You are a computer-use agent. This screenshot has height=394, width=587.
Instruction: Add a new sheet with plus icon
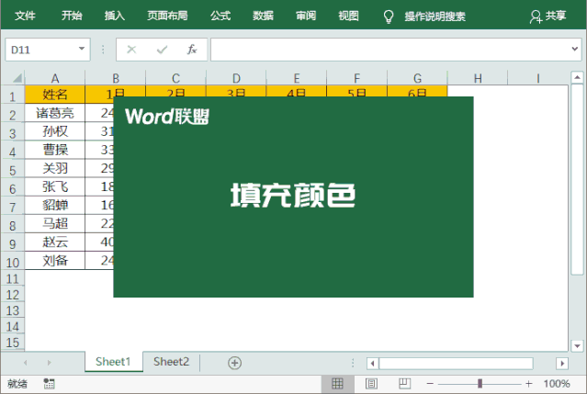pos(235,363)
